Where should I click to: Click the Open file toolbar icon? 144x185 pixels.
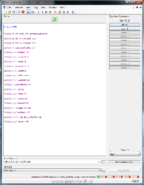pos(10,12)
